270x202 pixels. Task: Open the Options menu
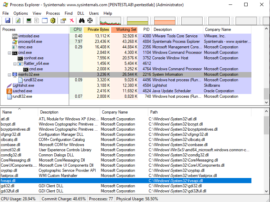(21, 13)
